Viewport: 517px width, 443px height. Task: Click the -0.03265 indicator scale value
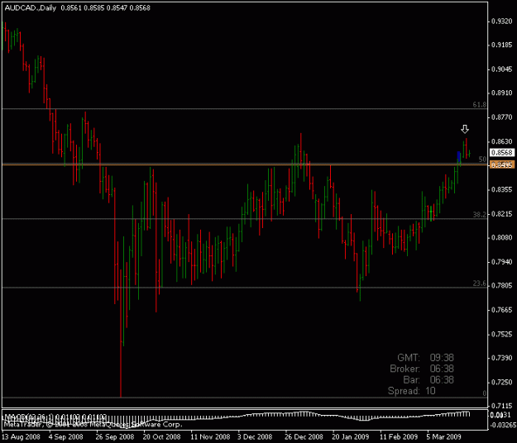coord(504,425)
